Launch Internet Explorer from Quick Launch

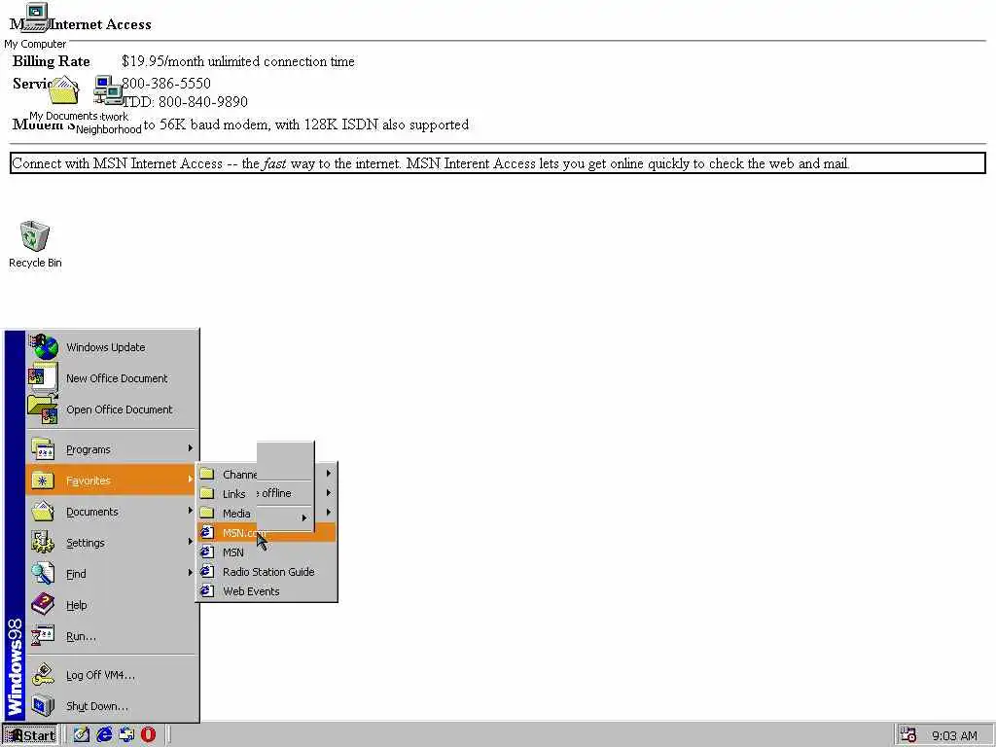pyautogui.click(x=103, y=735)
